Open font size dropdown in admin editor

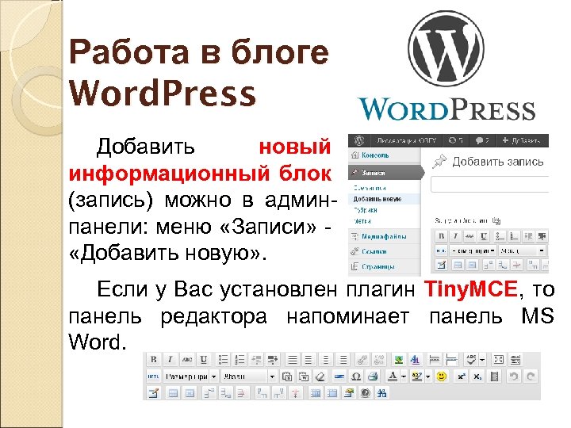473,250
